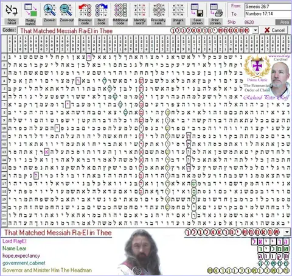
Task: Click row number 22 header
Action: [4, 223]
